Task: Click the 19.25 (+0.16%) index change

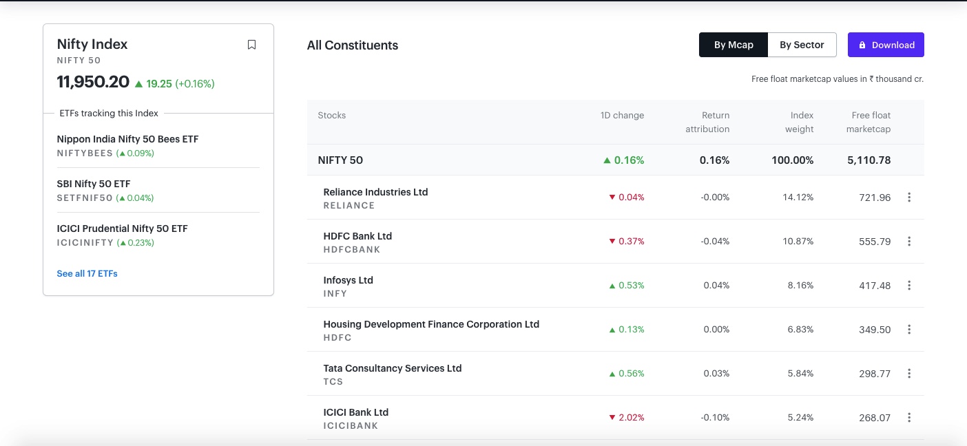Action: [x=175, y=84]
